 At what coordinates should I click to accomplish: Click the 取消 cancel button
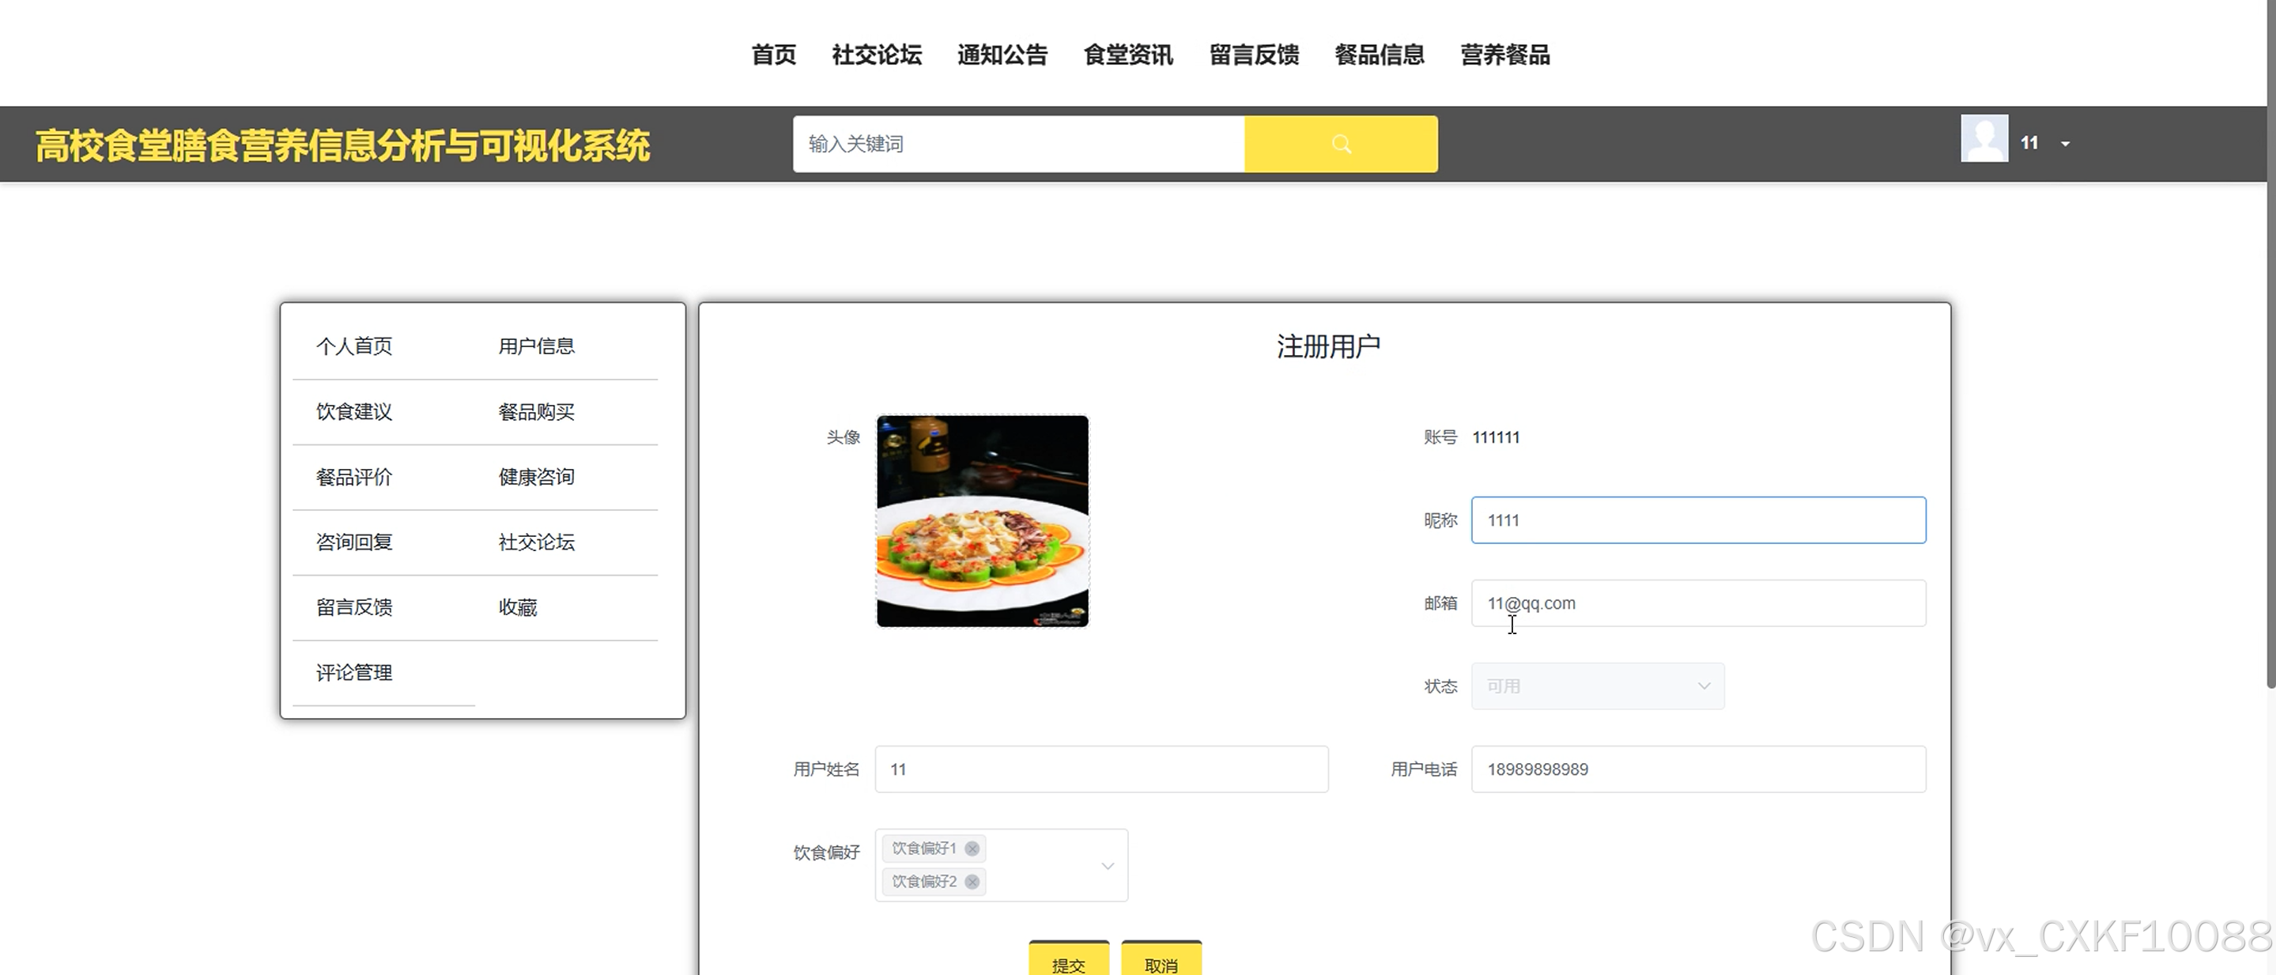1161,962
